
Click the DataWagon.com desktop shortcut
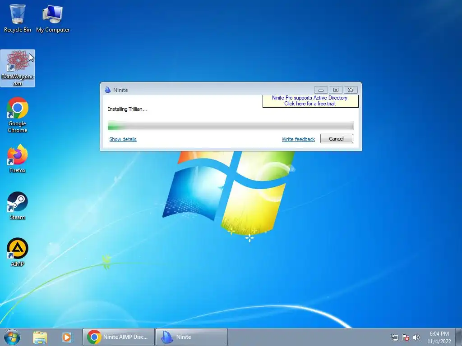(x=18, y=68)
